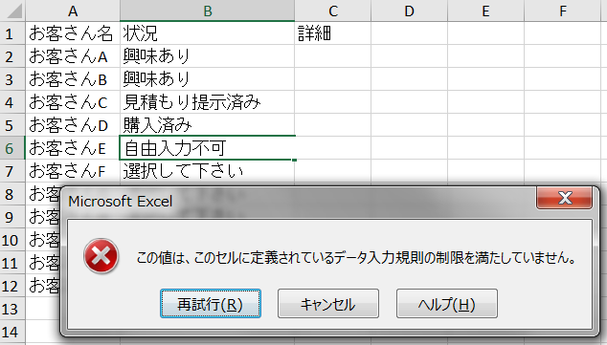Select column D header
This screenshot has height=345, width=607.
409,11
